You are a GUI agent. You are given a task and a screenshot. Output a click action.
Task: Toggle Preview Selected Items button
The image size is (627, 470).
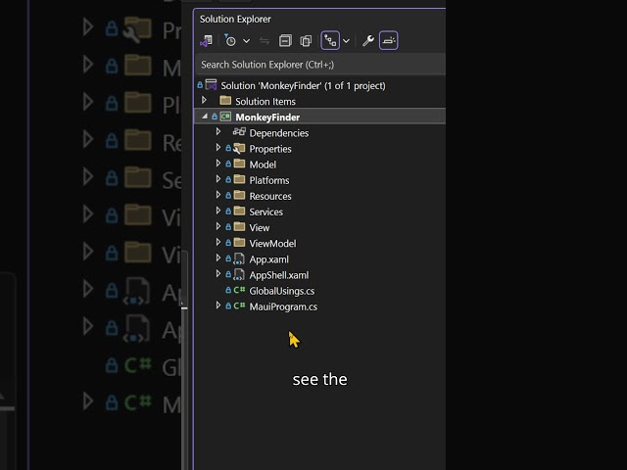pyautogui.click(x=388, y=40)
